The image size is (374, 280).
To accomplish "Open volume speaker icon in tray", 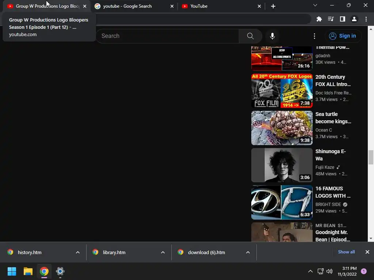I will (x=329, y=271).
